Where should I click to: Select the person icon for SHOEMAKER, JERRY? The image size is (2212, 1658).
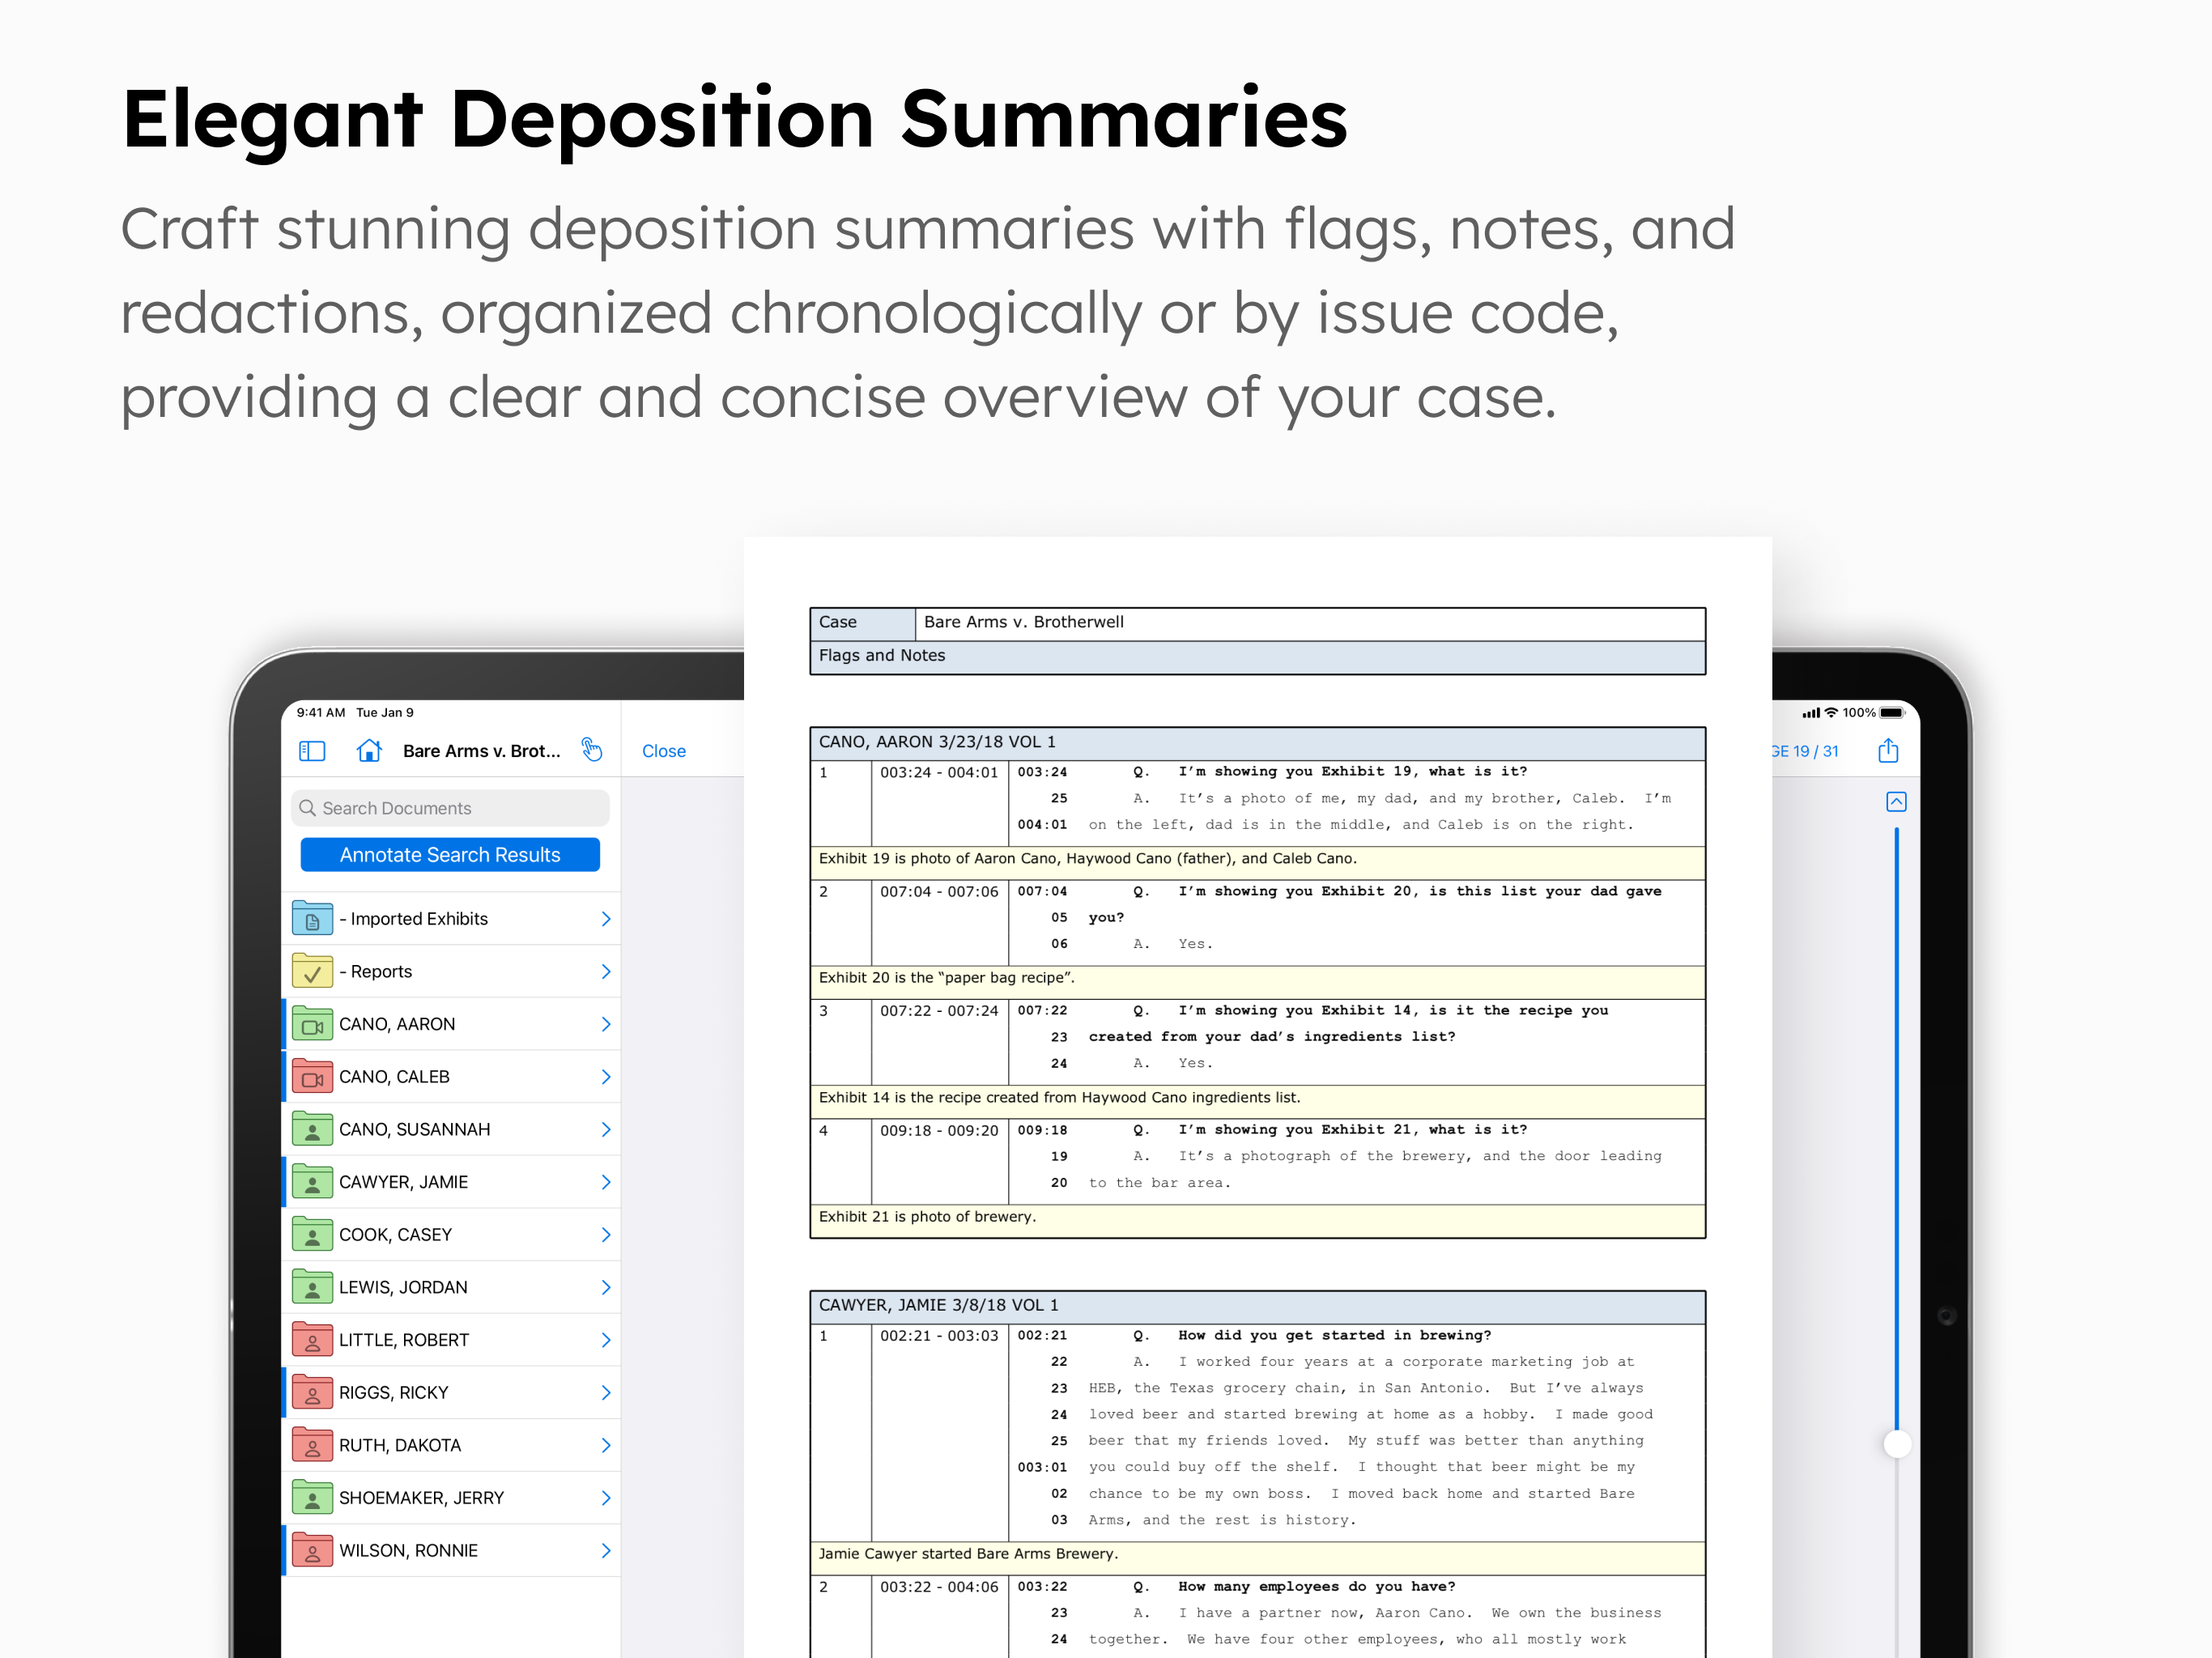click(313, 1497)
